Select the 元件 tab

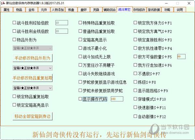[x=44, y=10]
